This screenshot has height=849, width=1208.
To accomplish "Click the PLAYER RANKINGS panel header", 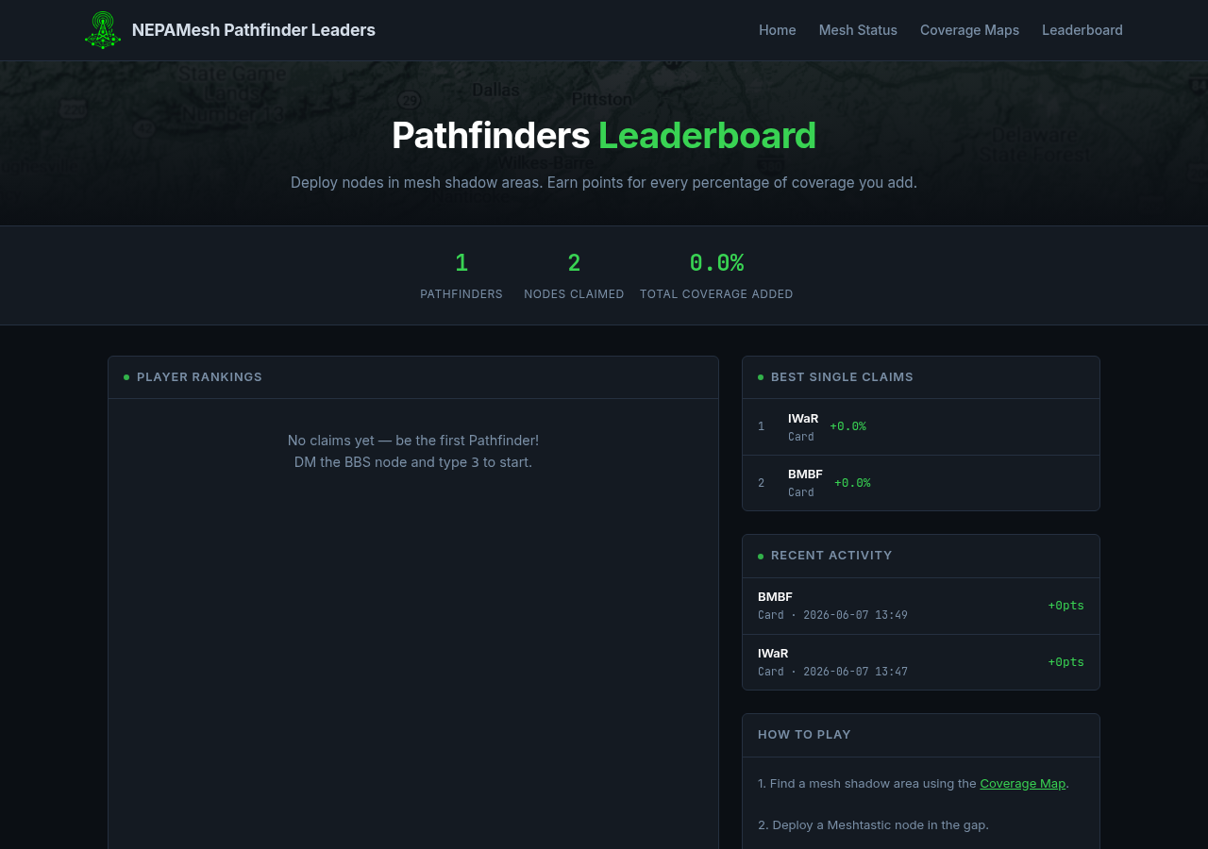I will pyautogui.click(x=413, y=377).
